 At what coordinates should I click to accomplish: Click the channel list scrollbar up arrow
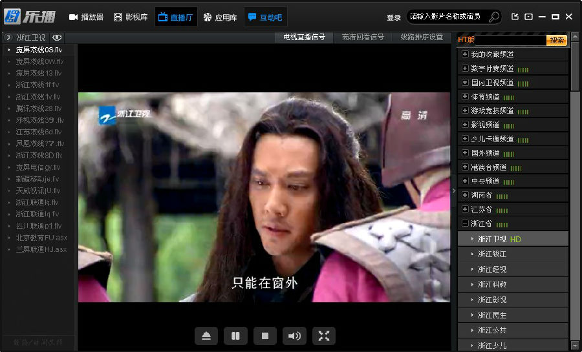coord(575,36)
